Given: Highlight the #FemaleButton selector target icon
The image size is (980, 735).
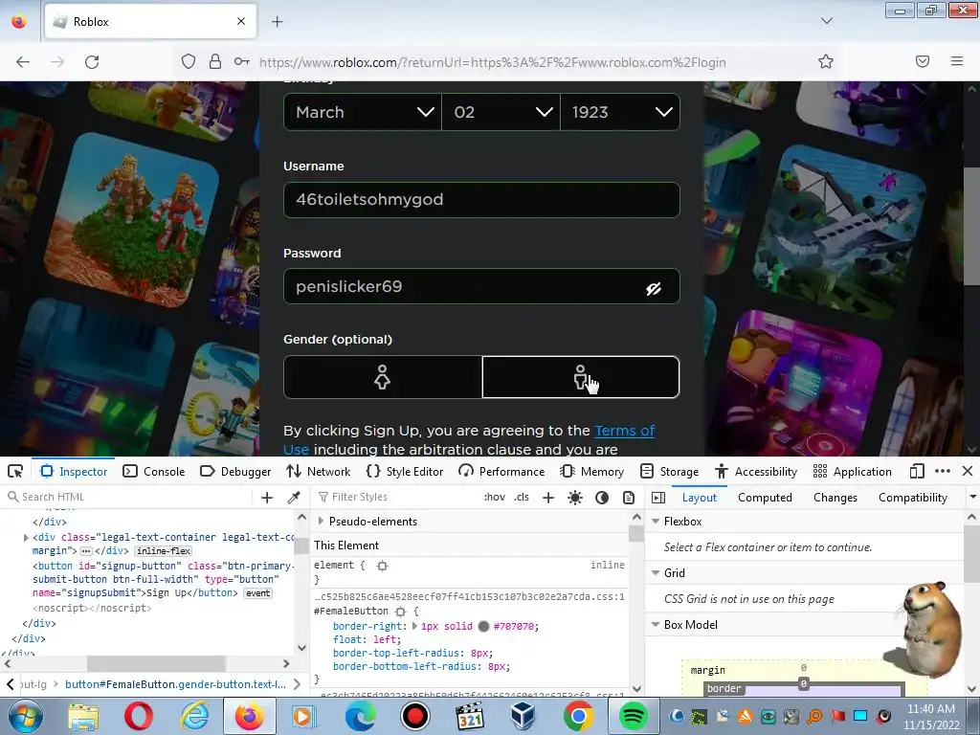Looking at the screenshot, I should tap(401, 612).
